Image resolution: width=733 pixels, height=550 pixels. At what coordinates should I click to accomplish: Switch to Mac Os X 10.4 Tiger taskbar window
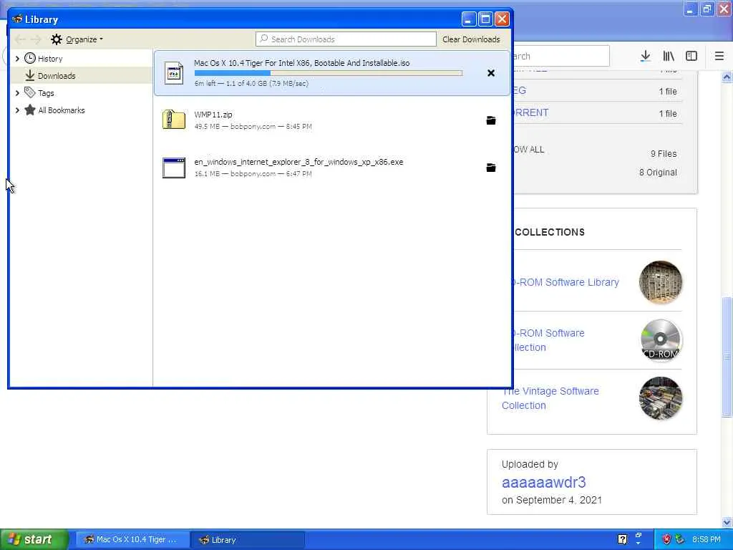(132, 540)
